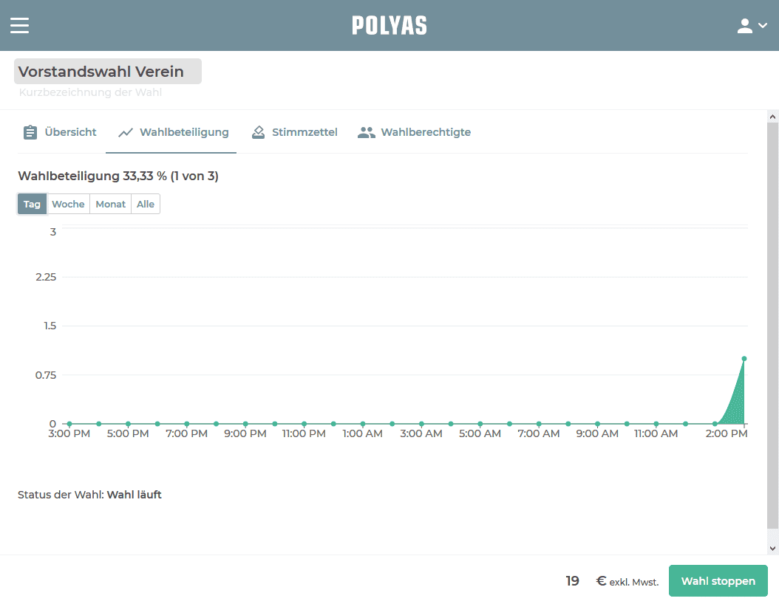The image size is (779, 604).
Task: Expand the user account dropdown chevron
Action: pos(763,26)
